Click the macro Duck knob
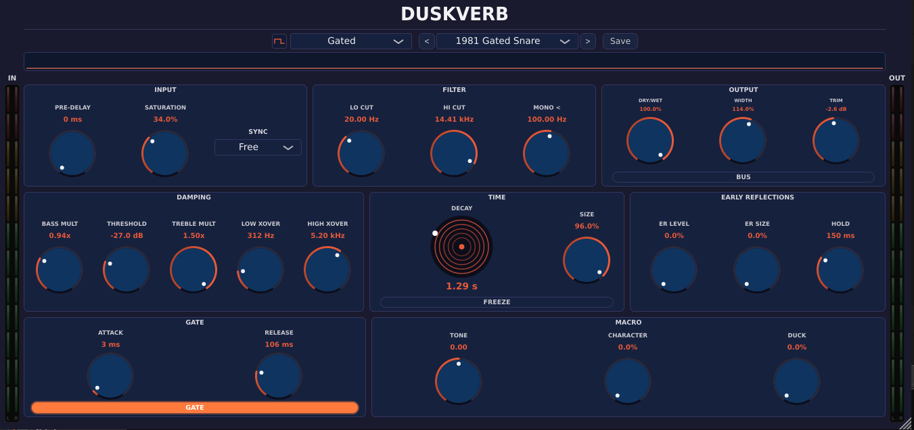914x430 pixels. tap(797, 381)
